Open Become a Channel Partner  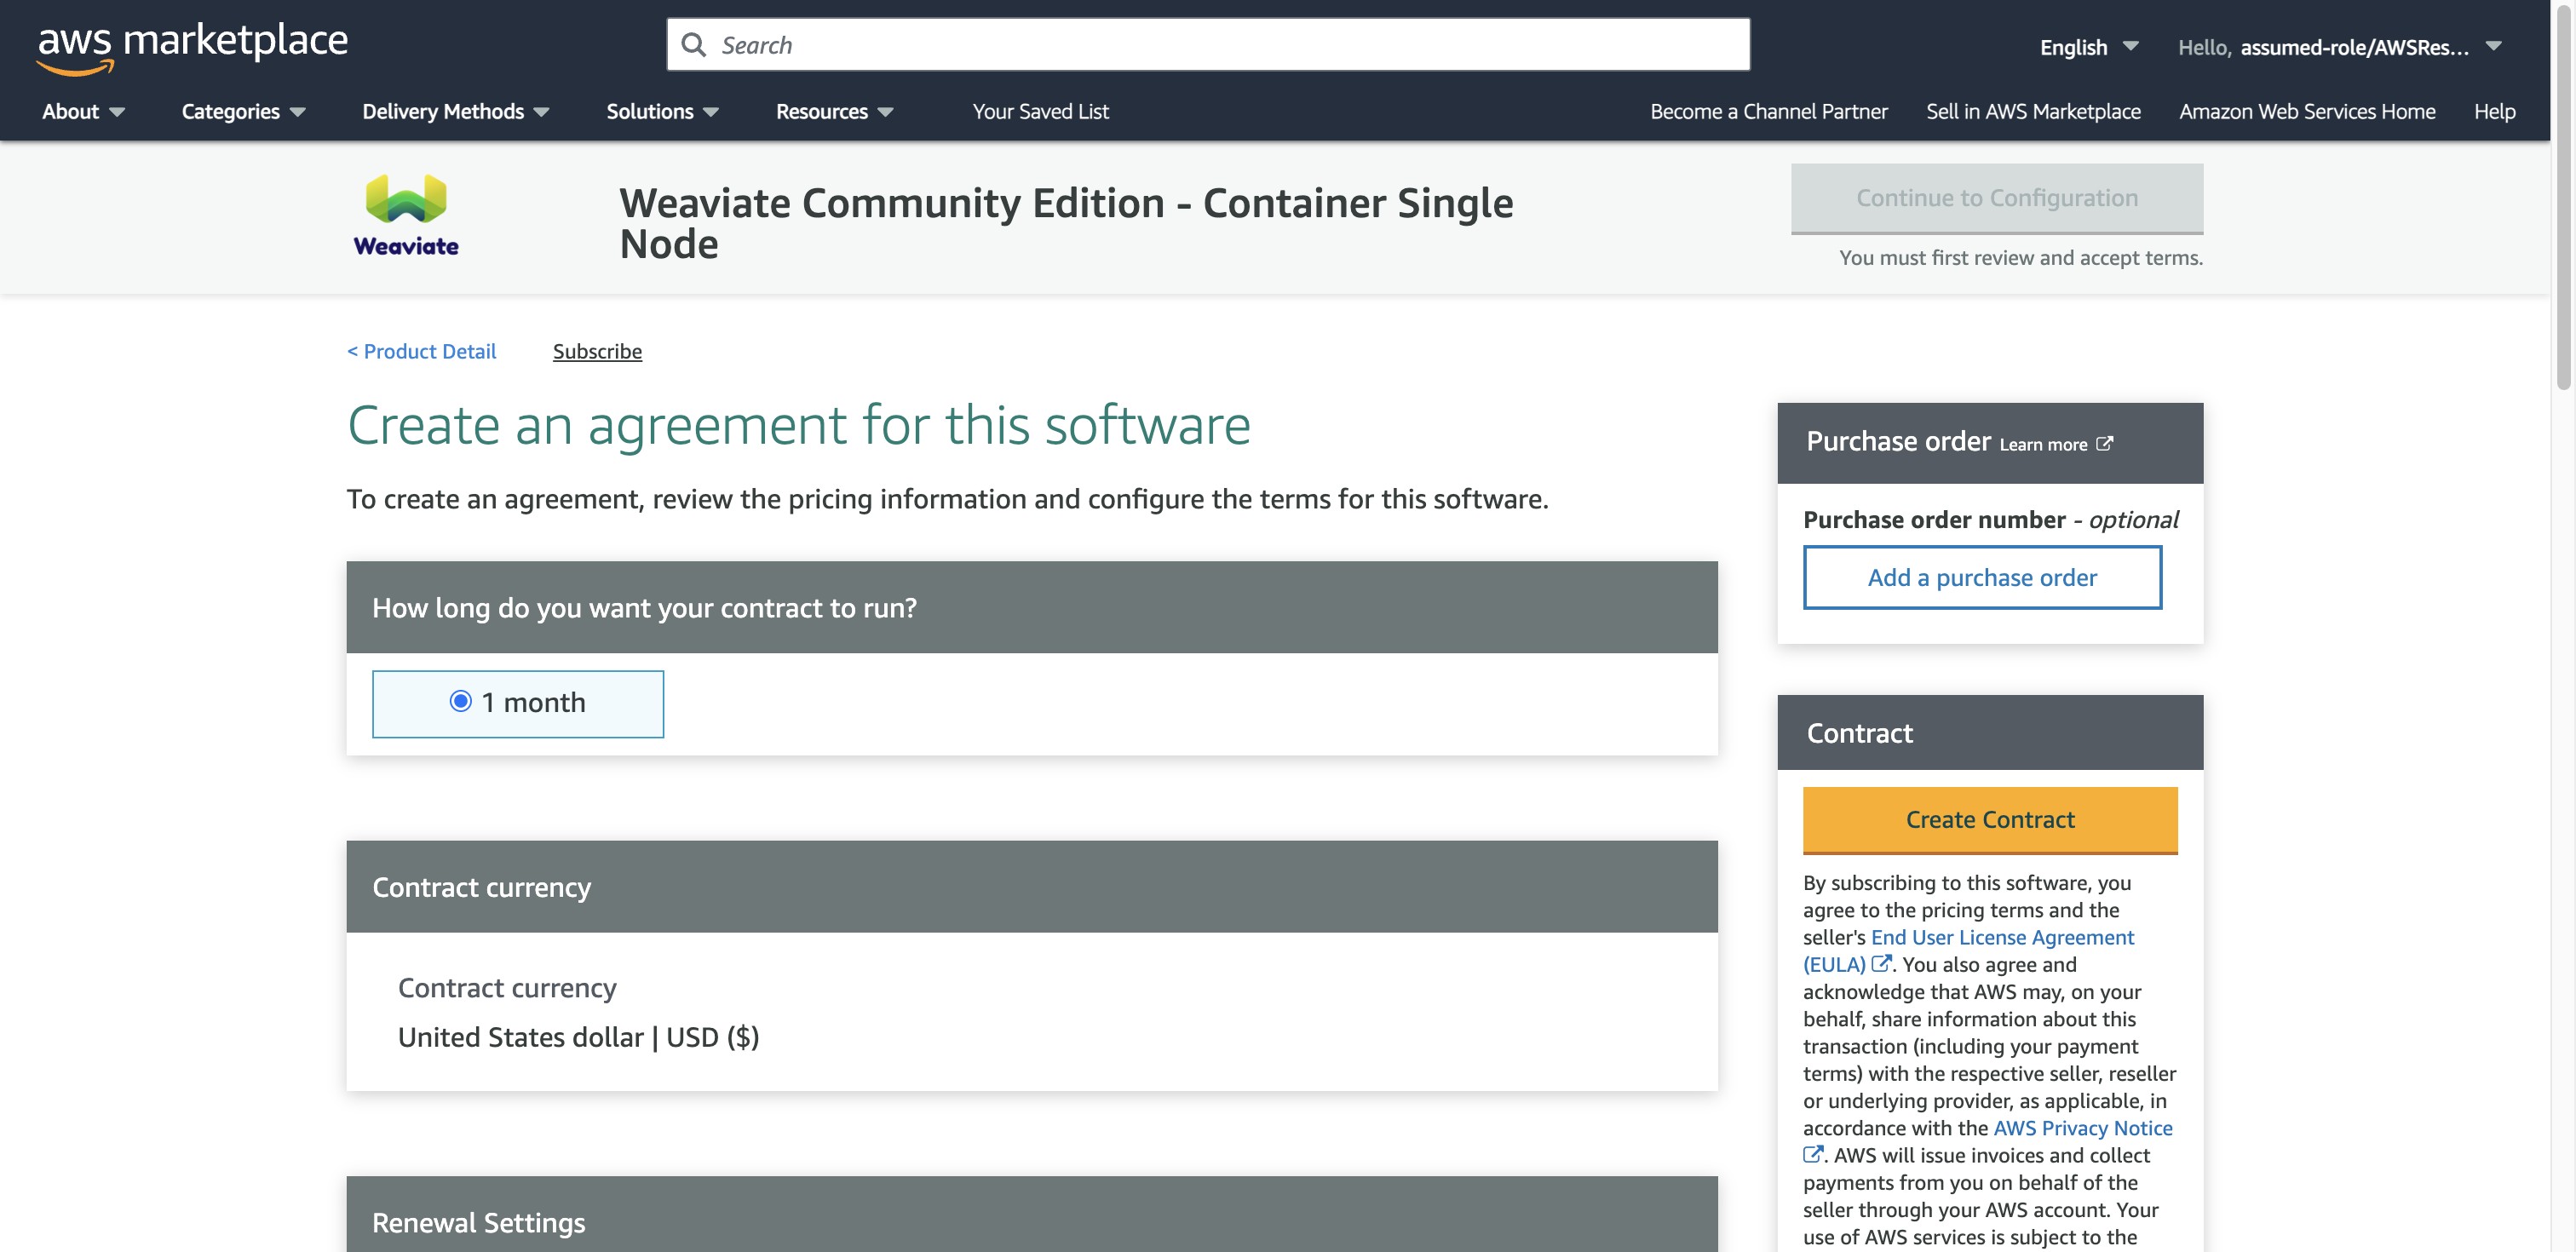click(1769, 112)
